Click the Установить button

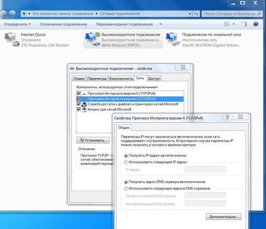point(93,140)
